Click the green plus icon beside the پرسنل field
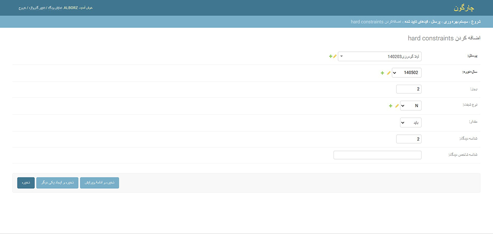 point(330,56)
